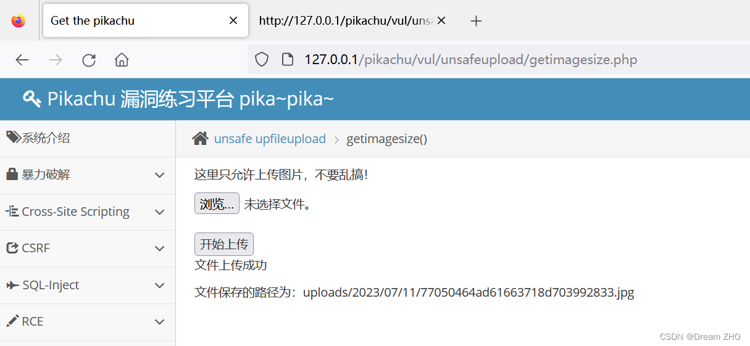Click the key icon in Pikachu header

pos(31,98)
